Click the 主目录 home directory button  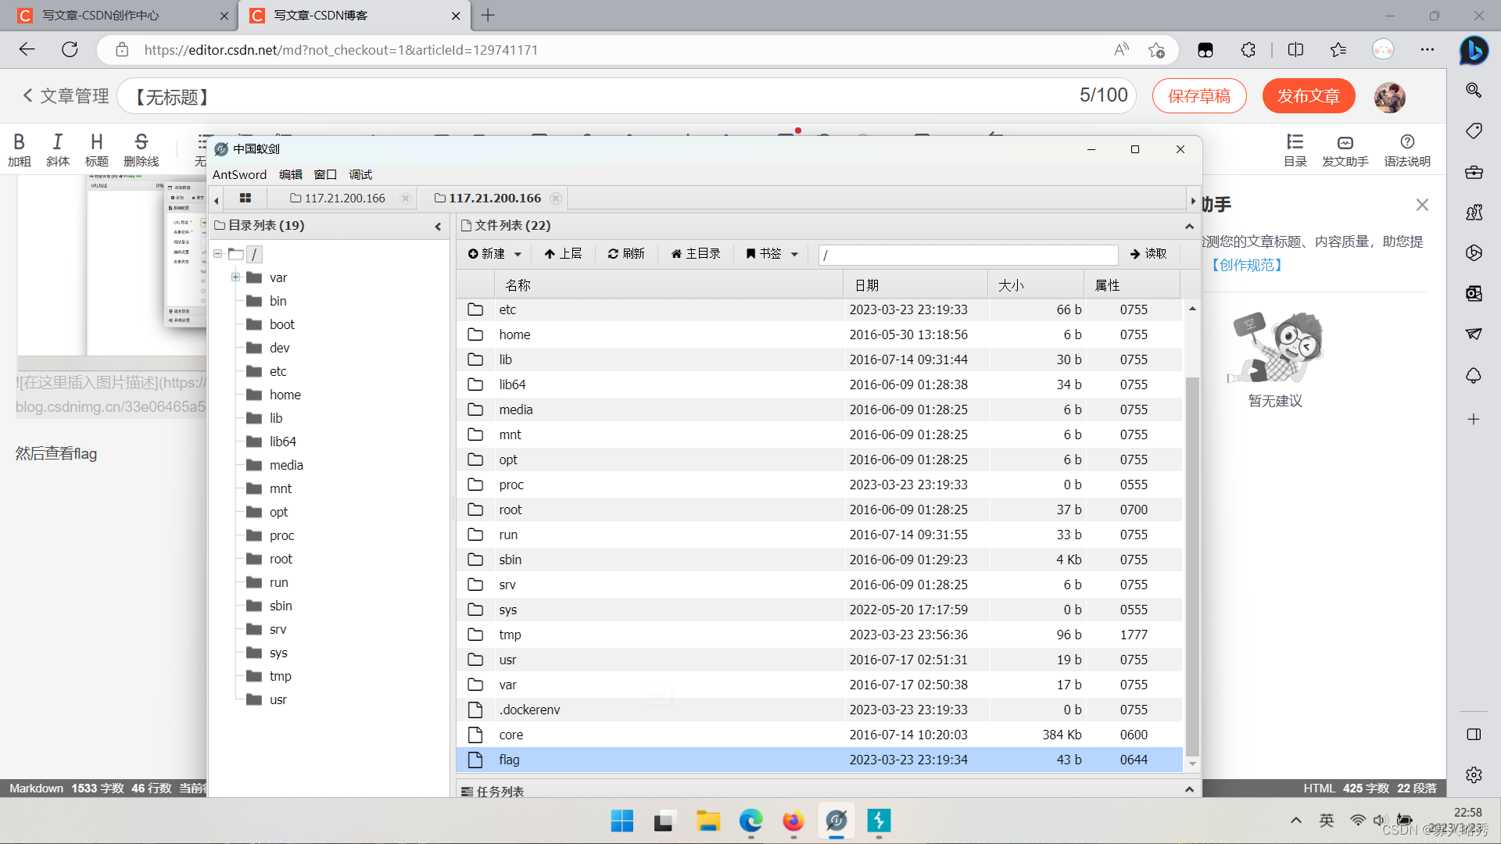pos(696,254)
